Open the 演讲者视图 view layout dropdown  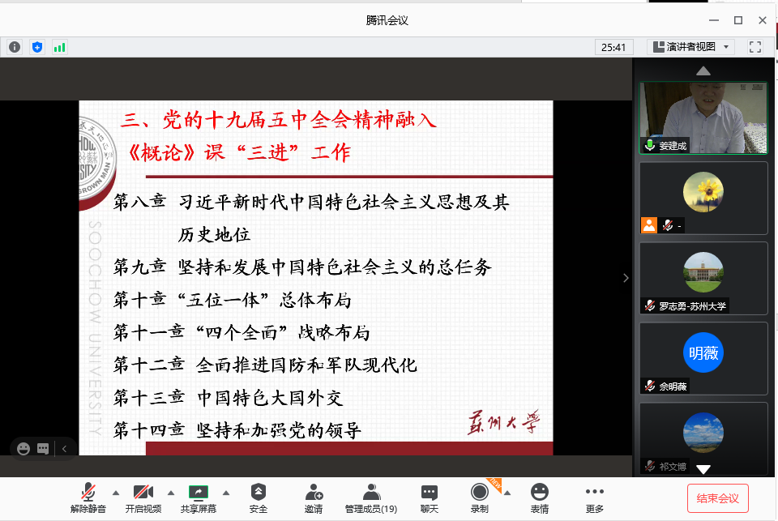(690, 47)
